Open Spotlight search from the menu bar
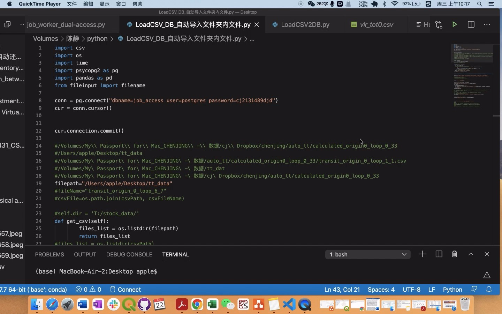This screenshot has height=314, width=502. coord(479,4)
